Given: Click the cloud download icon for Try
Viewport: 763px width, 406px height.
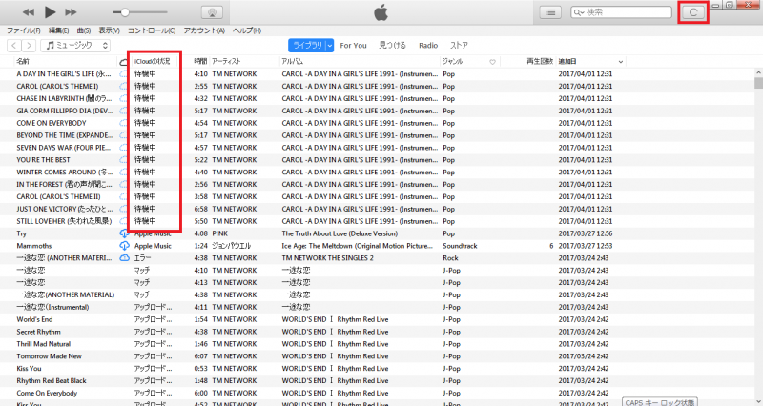Looking at the screenshot, I should tap(124, 233).
